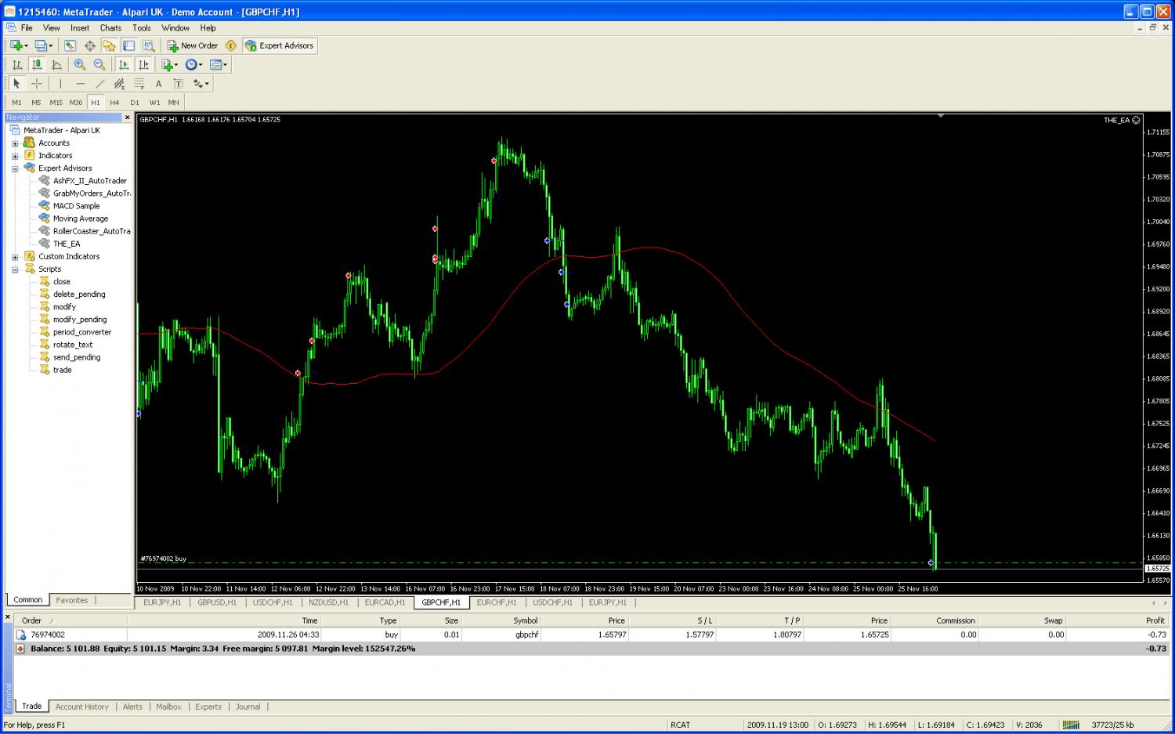Click the Zoom Out magnifier icon

pos(99,65)
